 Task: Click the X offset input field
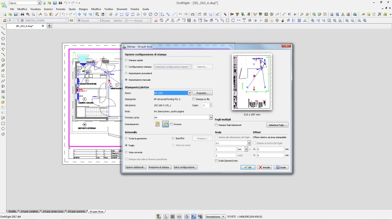coord(270,150)
